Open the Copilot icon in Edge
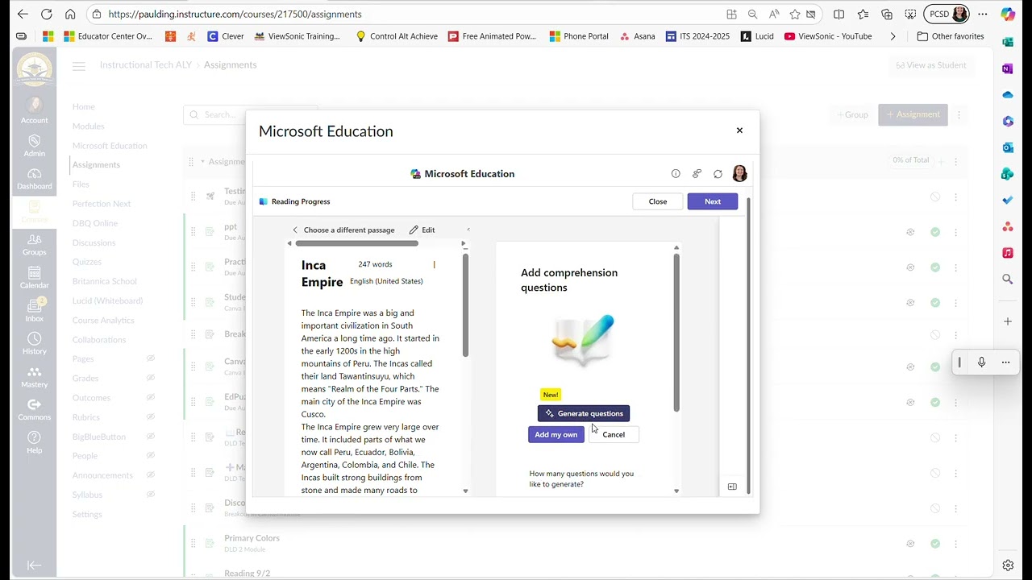Image resolution: width=1032 pixels, height=580 pixels. coord(1008,14)
